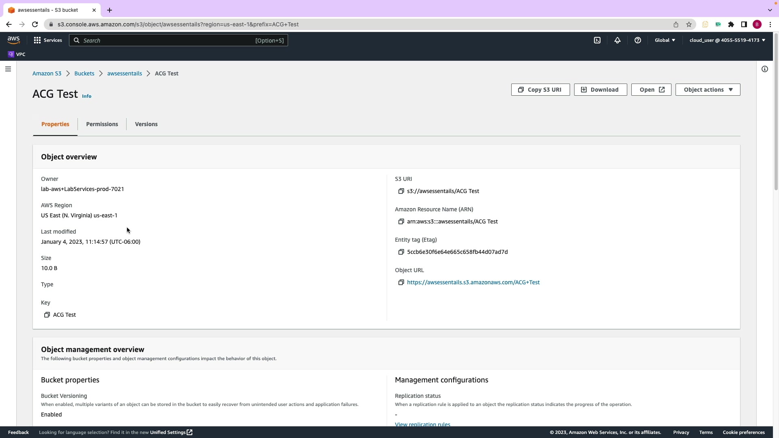Expand the Object actions dropdown
Screen dimensions: 779x438
(708, 90)
